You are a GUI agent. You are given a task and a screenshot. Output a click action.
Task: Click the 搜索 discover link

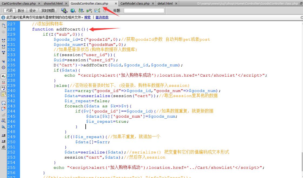[87, 17]
